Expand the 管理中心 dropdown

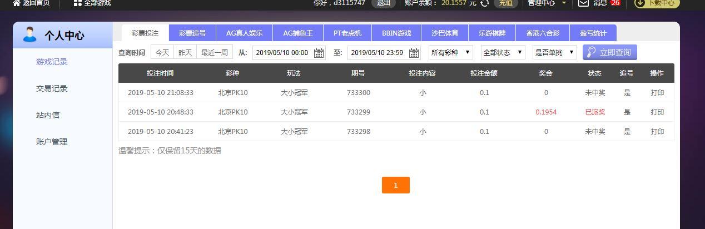pos(547,3)
